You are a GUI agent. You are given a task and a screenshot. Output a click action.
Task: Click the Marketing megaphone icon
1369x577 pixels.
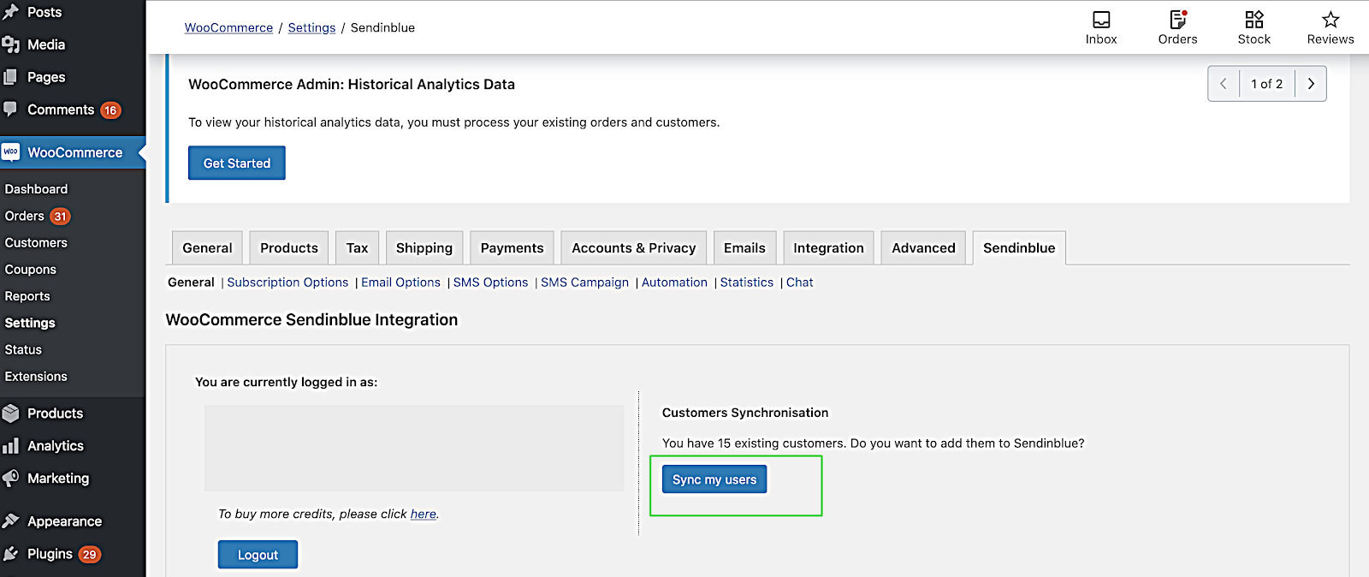point(10,478)
